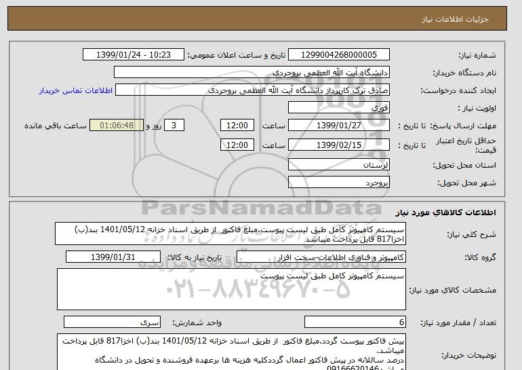522x370 pixels.
Task: Click the label تاریخ نیاز به کالا
Action: [195, 257]
